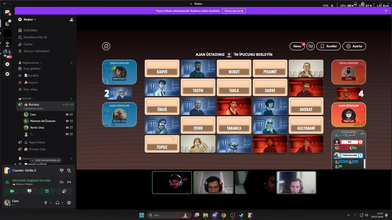Open the soundboard button
Viewport: 392px width, 220px height.
coord(64,191)
